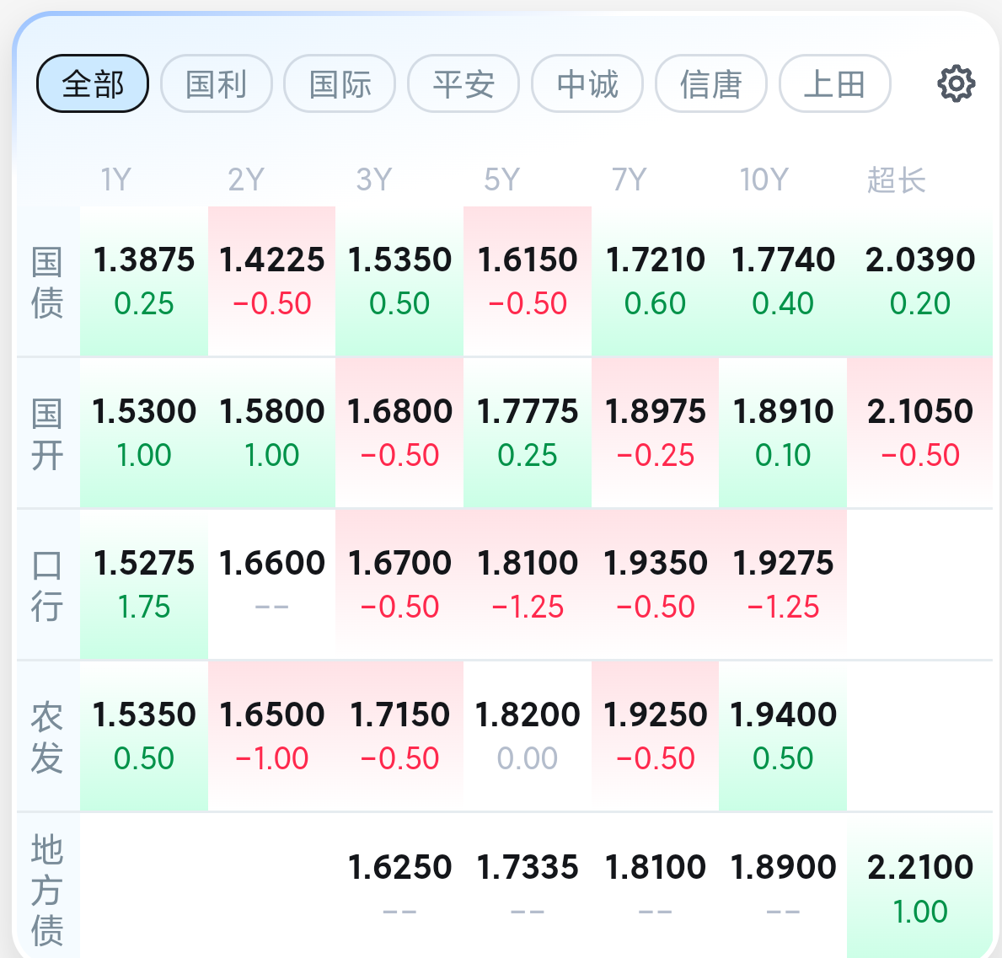Open the 国债 1Y cell 1.3875
1002x958 pixels.
pyautogui.click(x=144, y=281)
